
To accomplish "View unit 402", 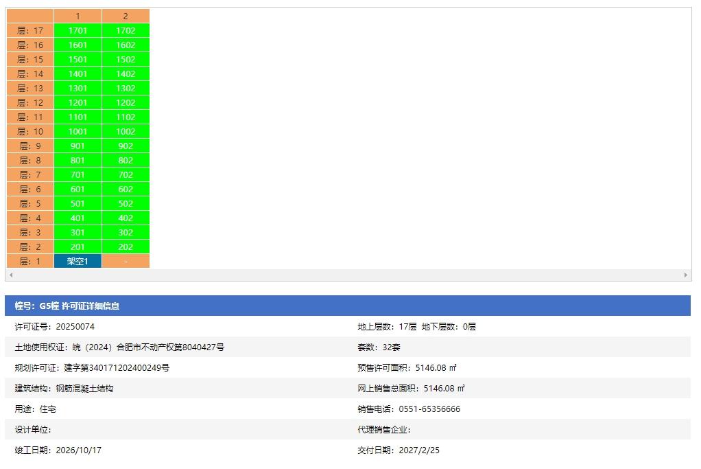I will coord(126,218).
